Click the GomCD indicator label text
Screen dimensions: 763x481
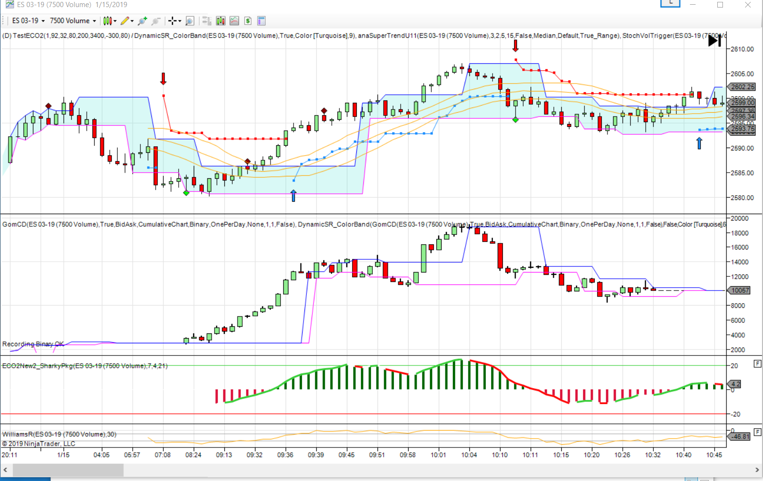tap(148, 224)
